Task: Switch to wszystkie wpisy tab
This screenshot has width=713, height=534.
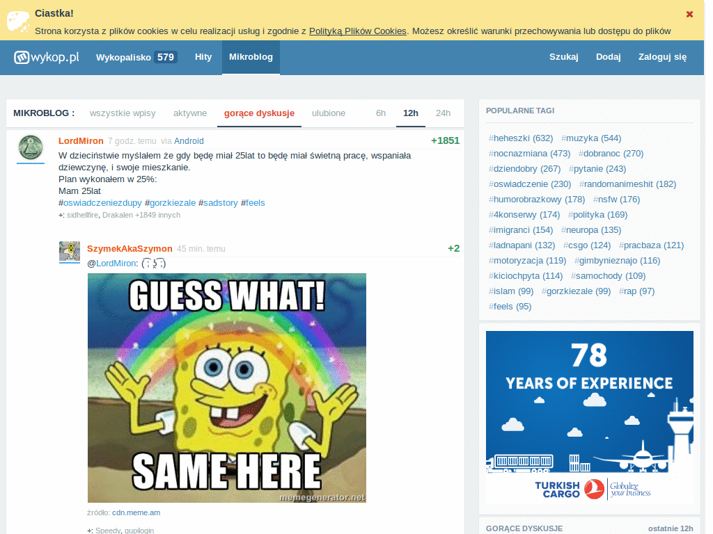Action: click(x=123, y=113)
